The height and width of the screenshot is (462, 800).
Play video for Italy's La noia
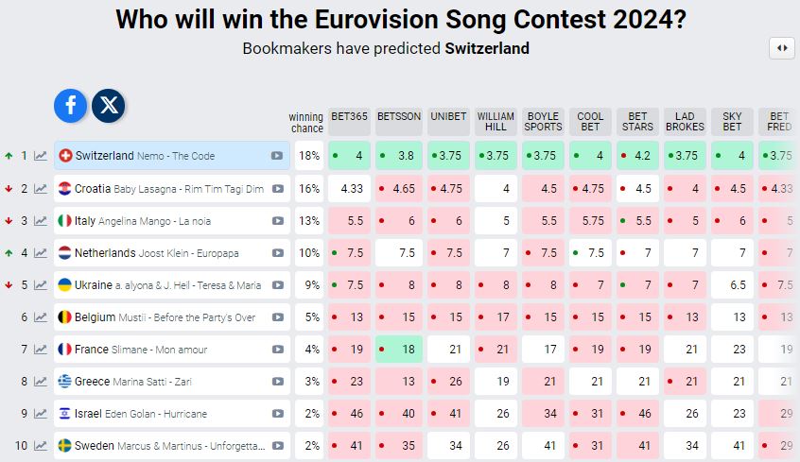(278, 221)
